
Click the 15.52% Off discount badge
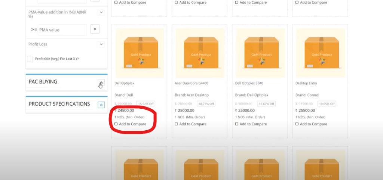coord(146,104)
